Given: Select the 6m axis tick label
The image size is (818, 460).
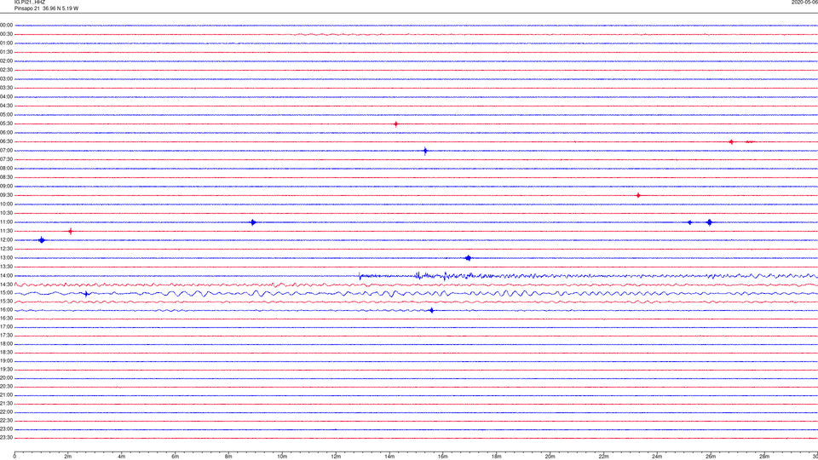Looking at the screenshot, I should coord(176,457).
